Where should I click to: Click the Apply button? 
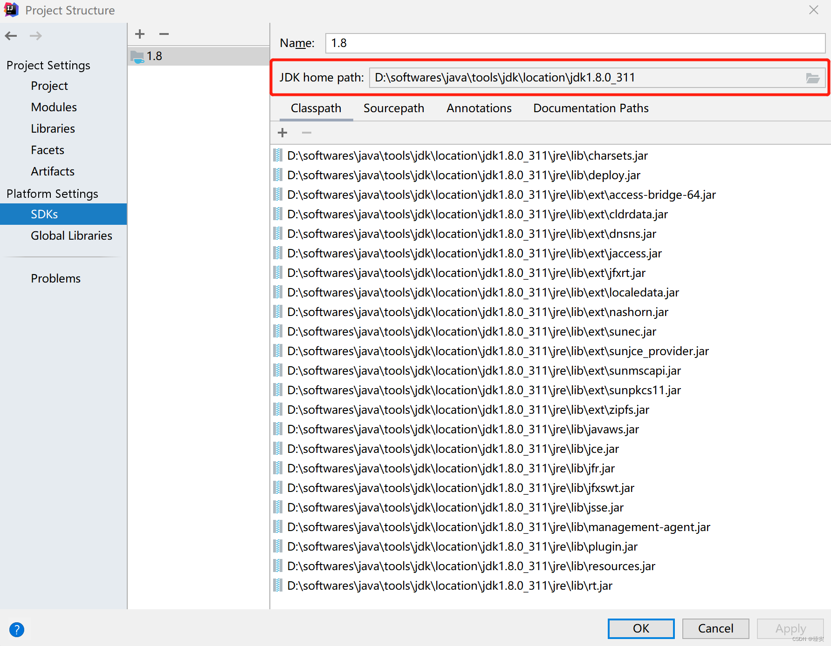point(790,628)
